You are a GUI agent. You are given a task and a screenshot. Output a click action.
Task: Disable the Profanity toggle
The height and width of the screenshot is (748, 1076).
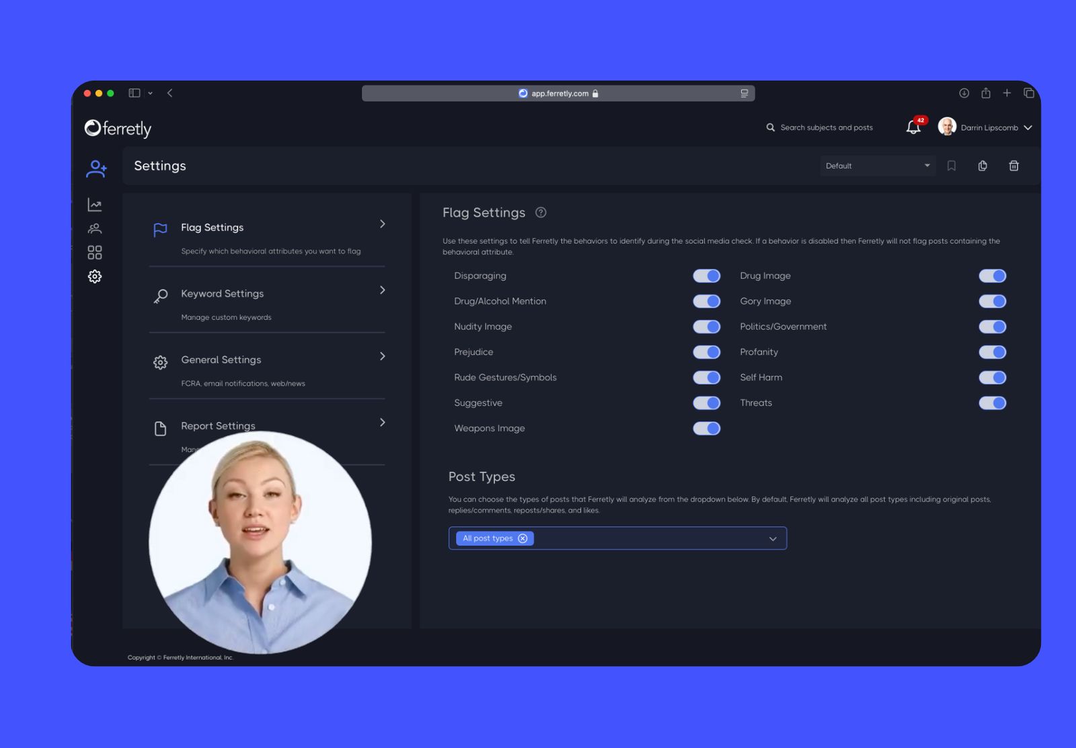992,351
